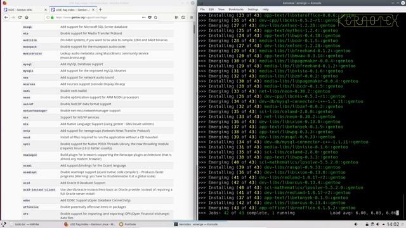
Task: Click Konsole line Installing (23 of 43) libstaroffice
Action: pyautogui.click(x=277, y=15)
